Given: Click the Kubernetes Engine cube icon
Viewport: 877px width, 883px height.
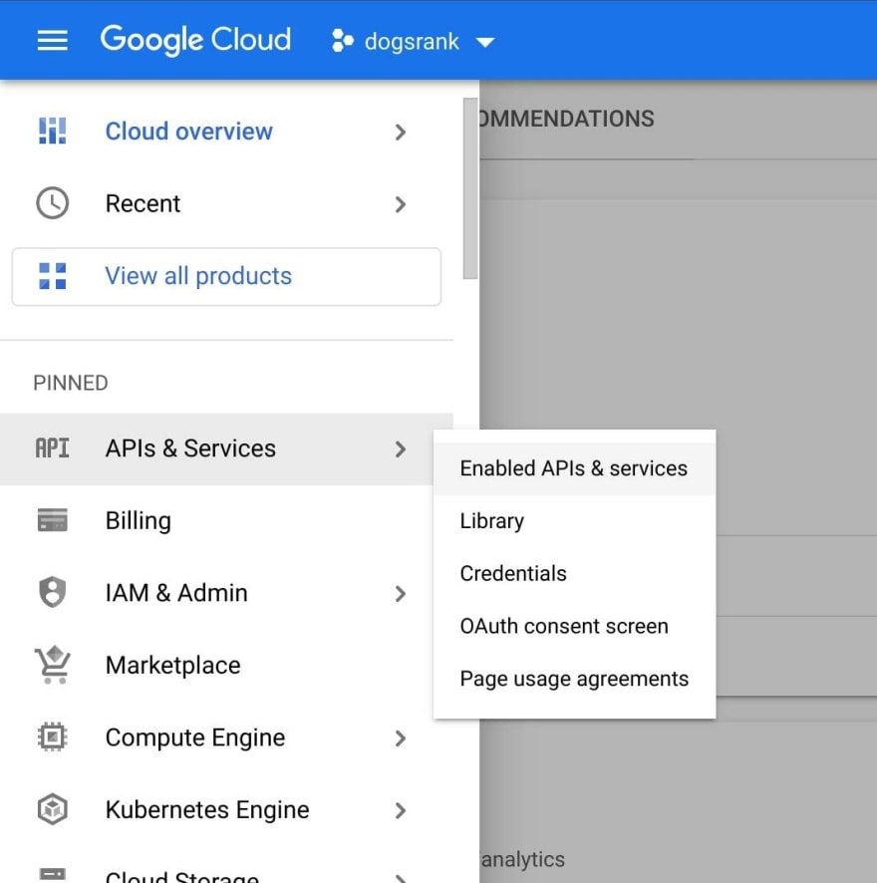Looking at the screenshot, I should pos(53,809).
